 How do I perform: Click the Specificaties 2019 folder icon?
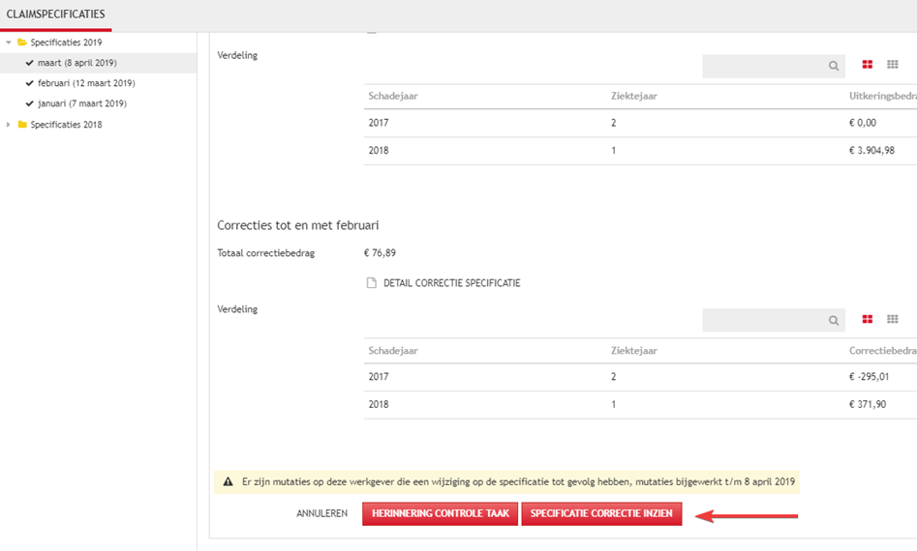[21, 43]
